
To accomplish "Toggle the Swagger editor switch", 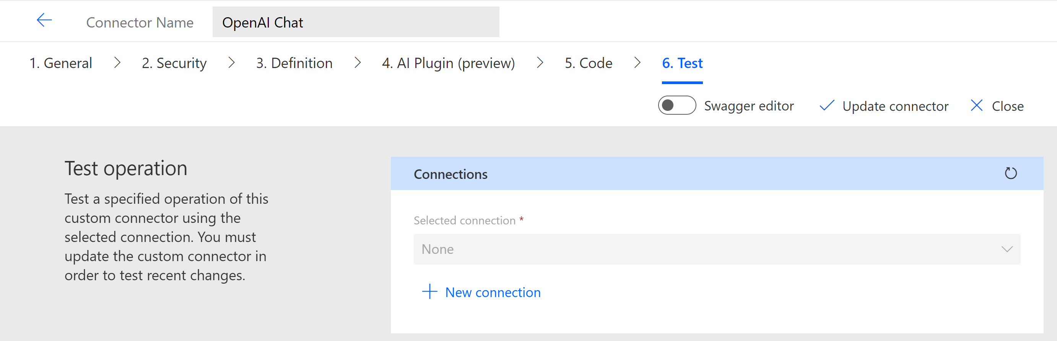I will 676,106.
